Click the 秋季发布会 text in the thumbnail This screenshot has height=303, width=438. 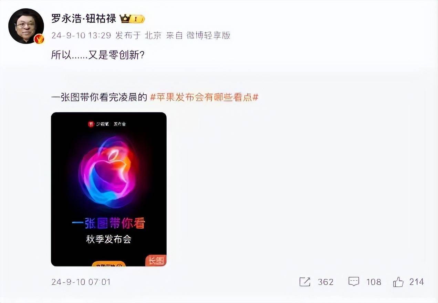click(x=108, y=239)
